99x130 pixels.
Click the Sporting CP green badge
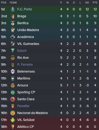[13, 92]
